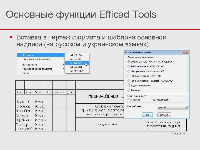The image size is (200, 150).
Task: Select Общие данные radio option
Action: [x=129, y=61]
